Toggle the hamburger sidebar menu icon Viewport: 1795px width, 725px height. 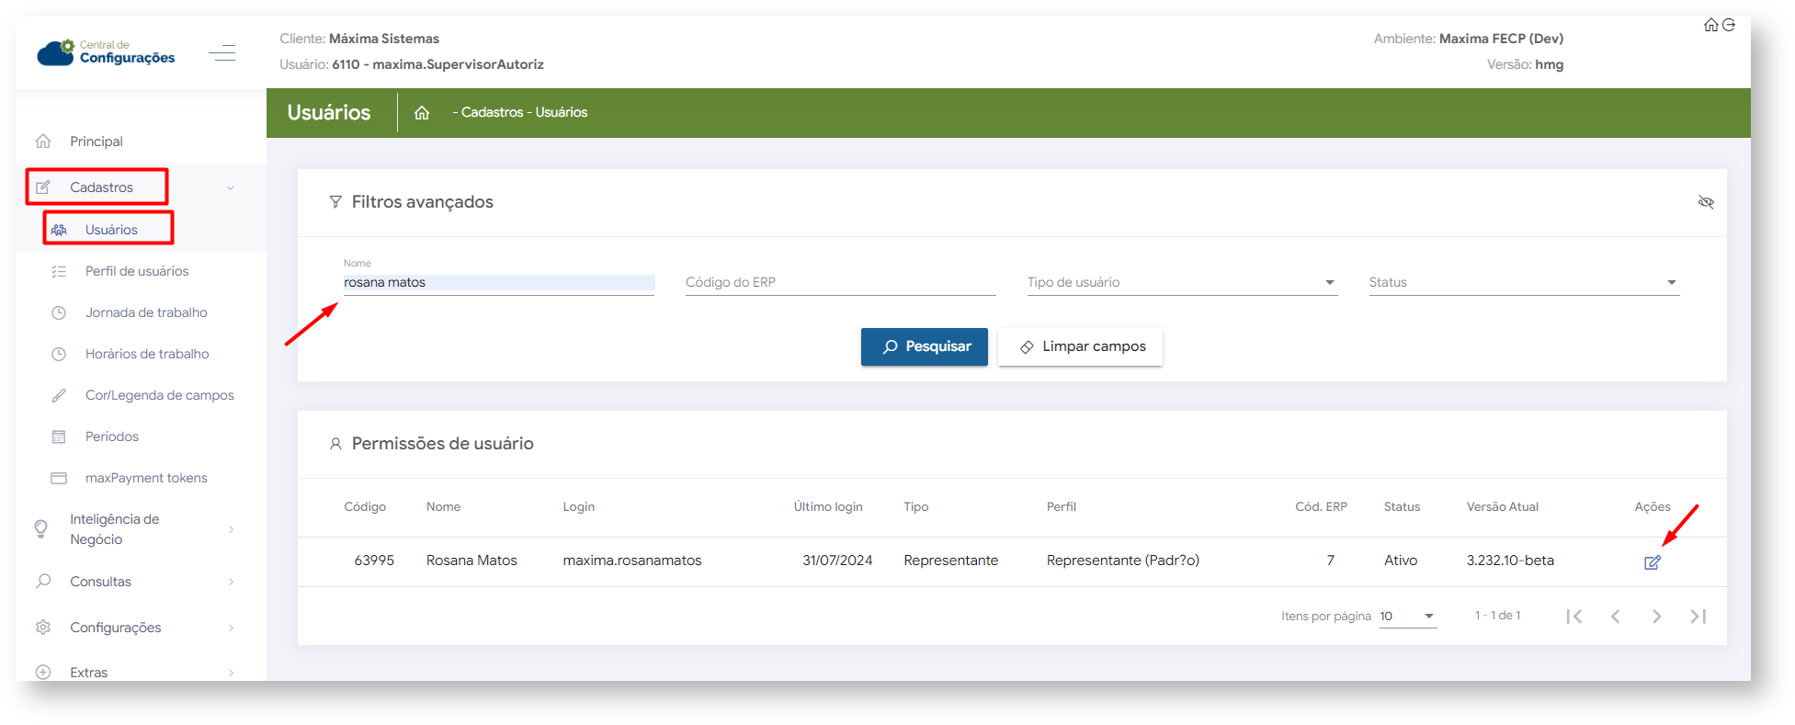pos(222,53)
